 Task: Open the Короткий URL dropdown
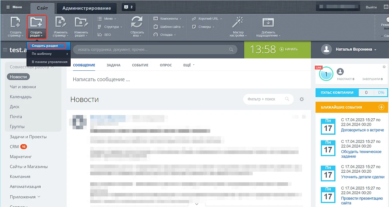(x=207, y=19)
